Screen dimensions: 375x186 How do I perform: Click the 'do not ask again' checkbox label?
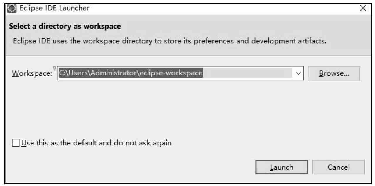[96, 143]
